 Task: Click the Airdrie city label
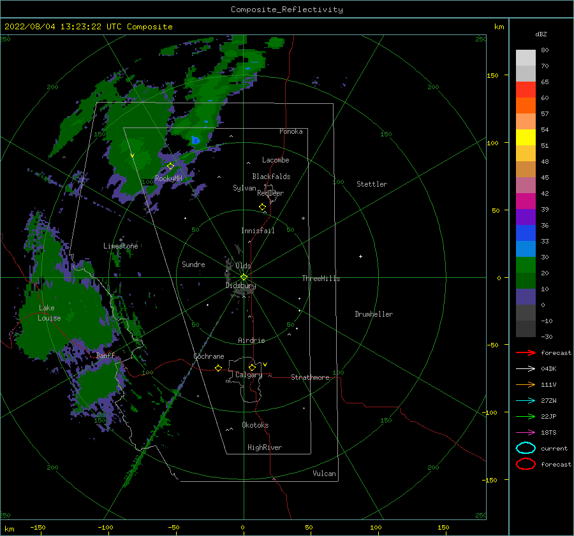coord(251,340)
